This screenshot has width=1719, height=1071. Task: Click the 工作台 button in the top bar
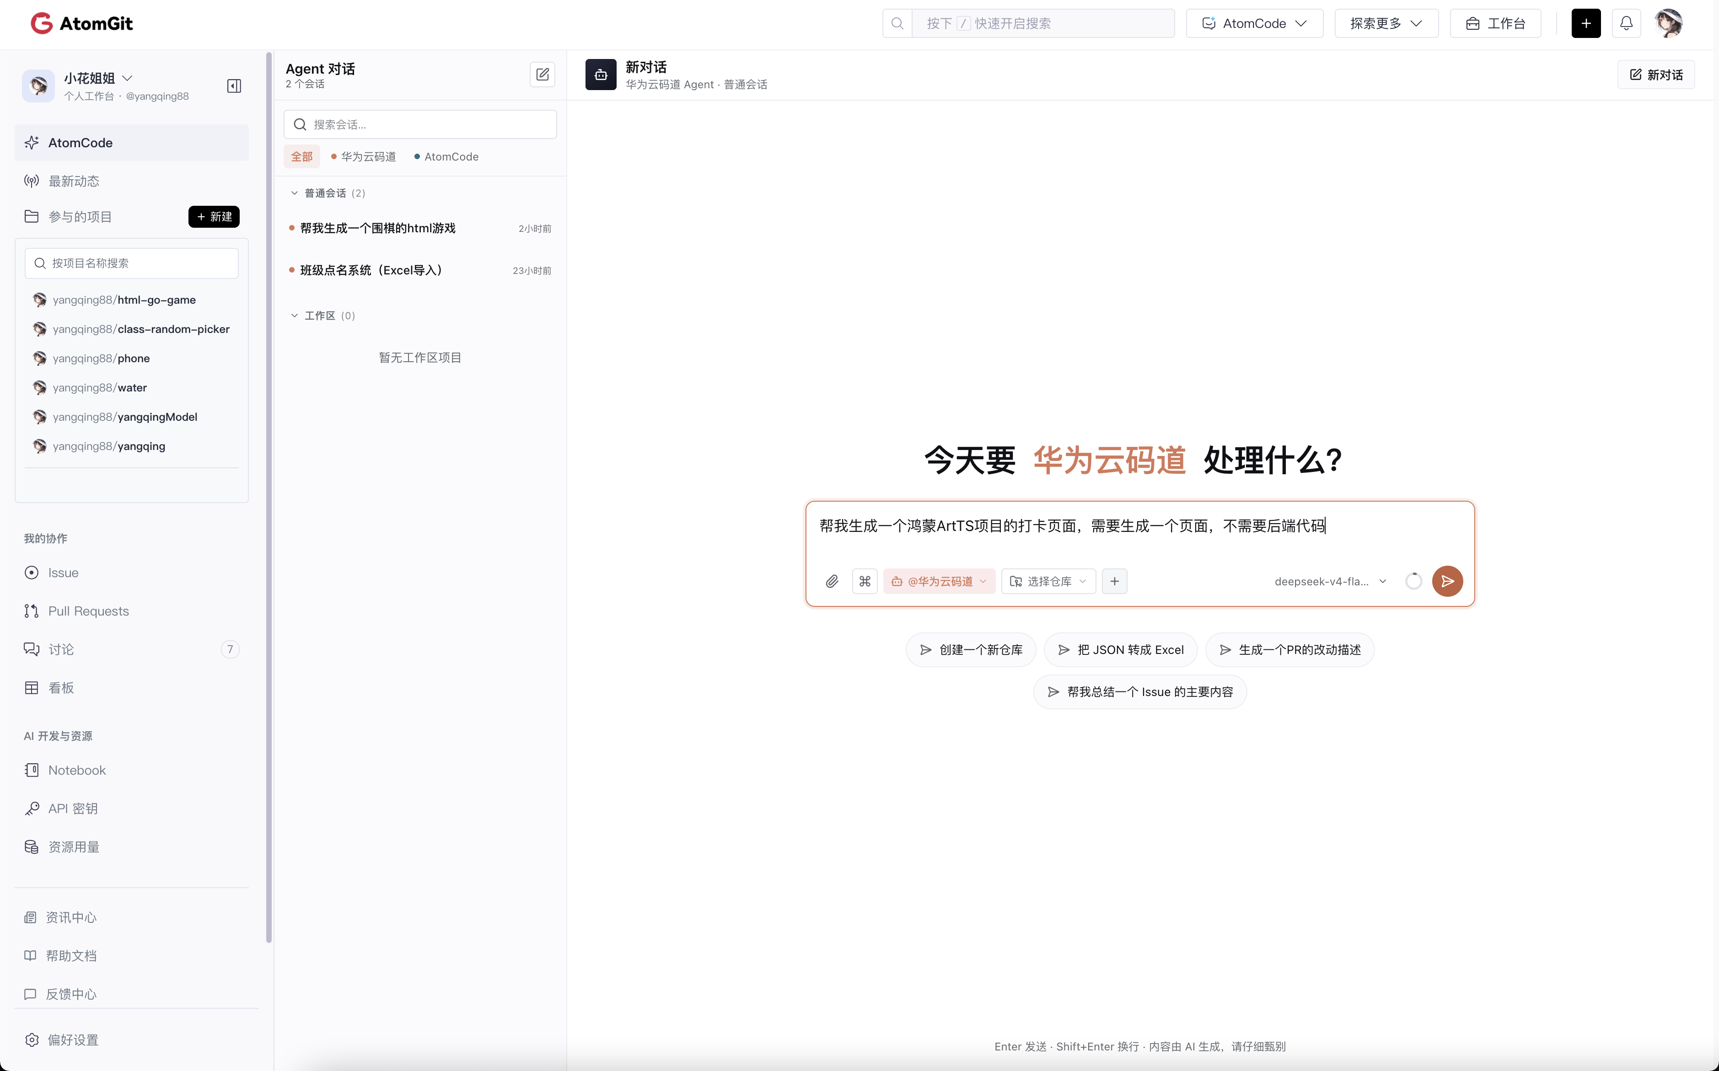[x=1495, y=23]
